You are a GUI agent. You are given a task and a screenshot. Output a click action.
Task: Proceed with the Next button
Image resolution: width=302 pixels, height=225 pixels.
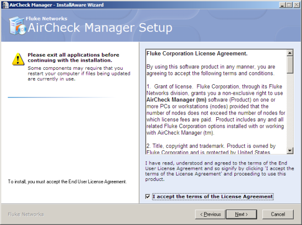pyautogui.click(x=241, y=214)
